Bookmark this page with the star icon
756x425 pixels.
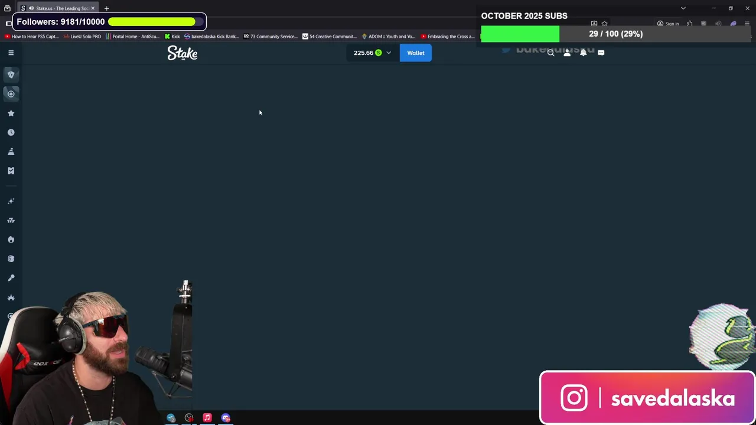click(604, 24)
